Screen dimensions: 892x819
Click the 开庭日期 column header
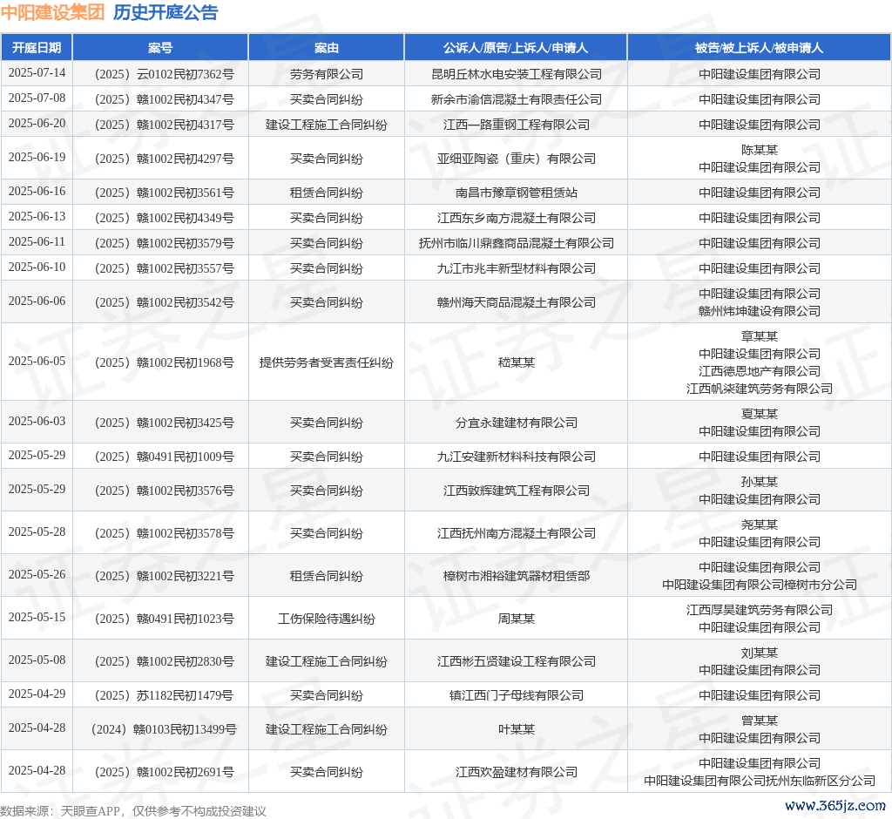click(37, 48)
